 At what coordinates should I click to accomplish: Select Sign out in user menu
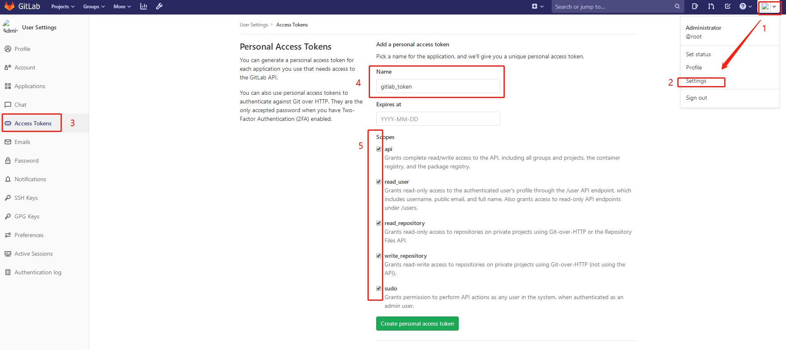(696, 98)
